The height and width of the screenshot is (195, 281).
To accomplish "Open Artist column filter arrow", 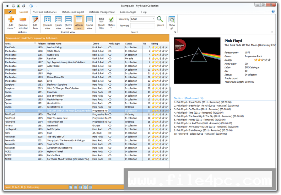I will [x=35, y=44].
